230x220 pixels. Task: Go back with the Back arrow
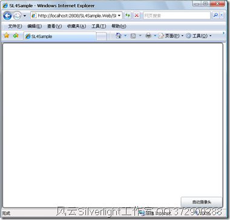click(x=7, y=16)
